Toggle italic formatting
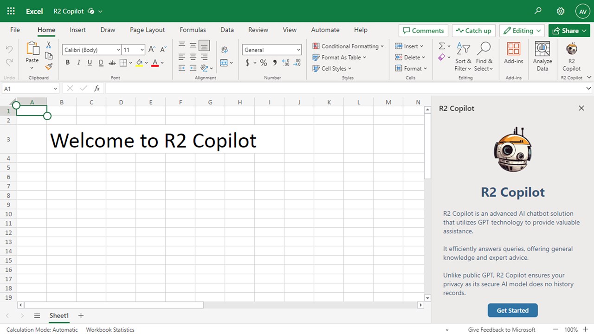This screenshot has height=334, width=594. coord(79,63)
